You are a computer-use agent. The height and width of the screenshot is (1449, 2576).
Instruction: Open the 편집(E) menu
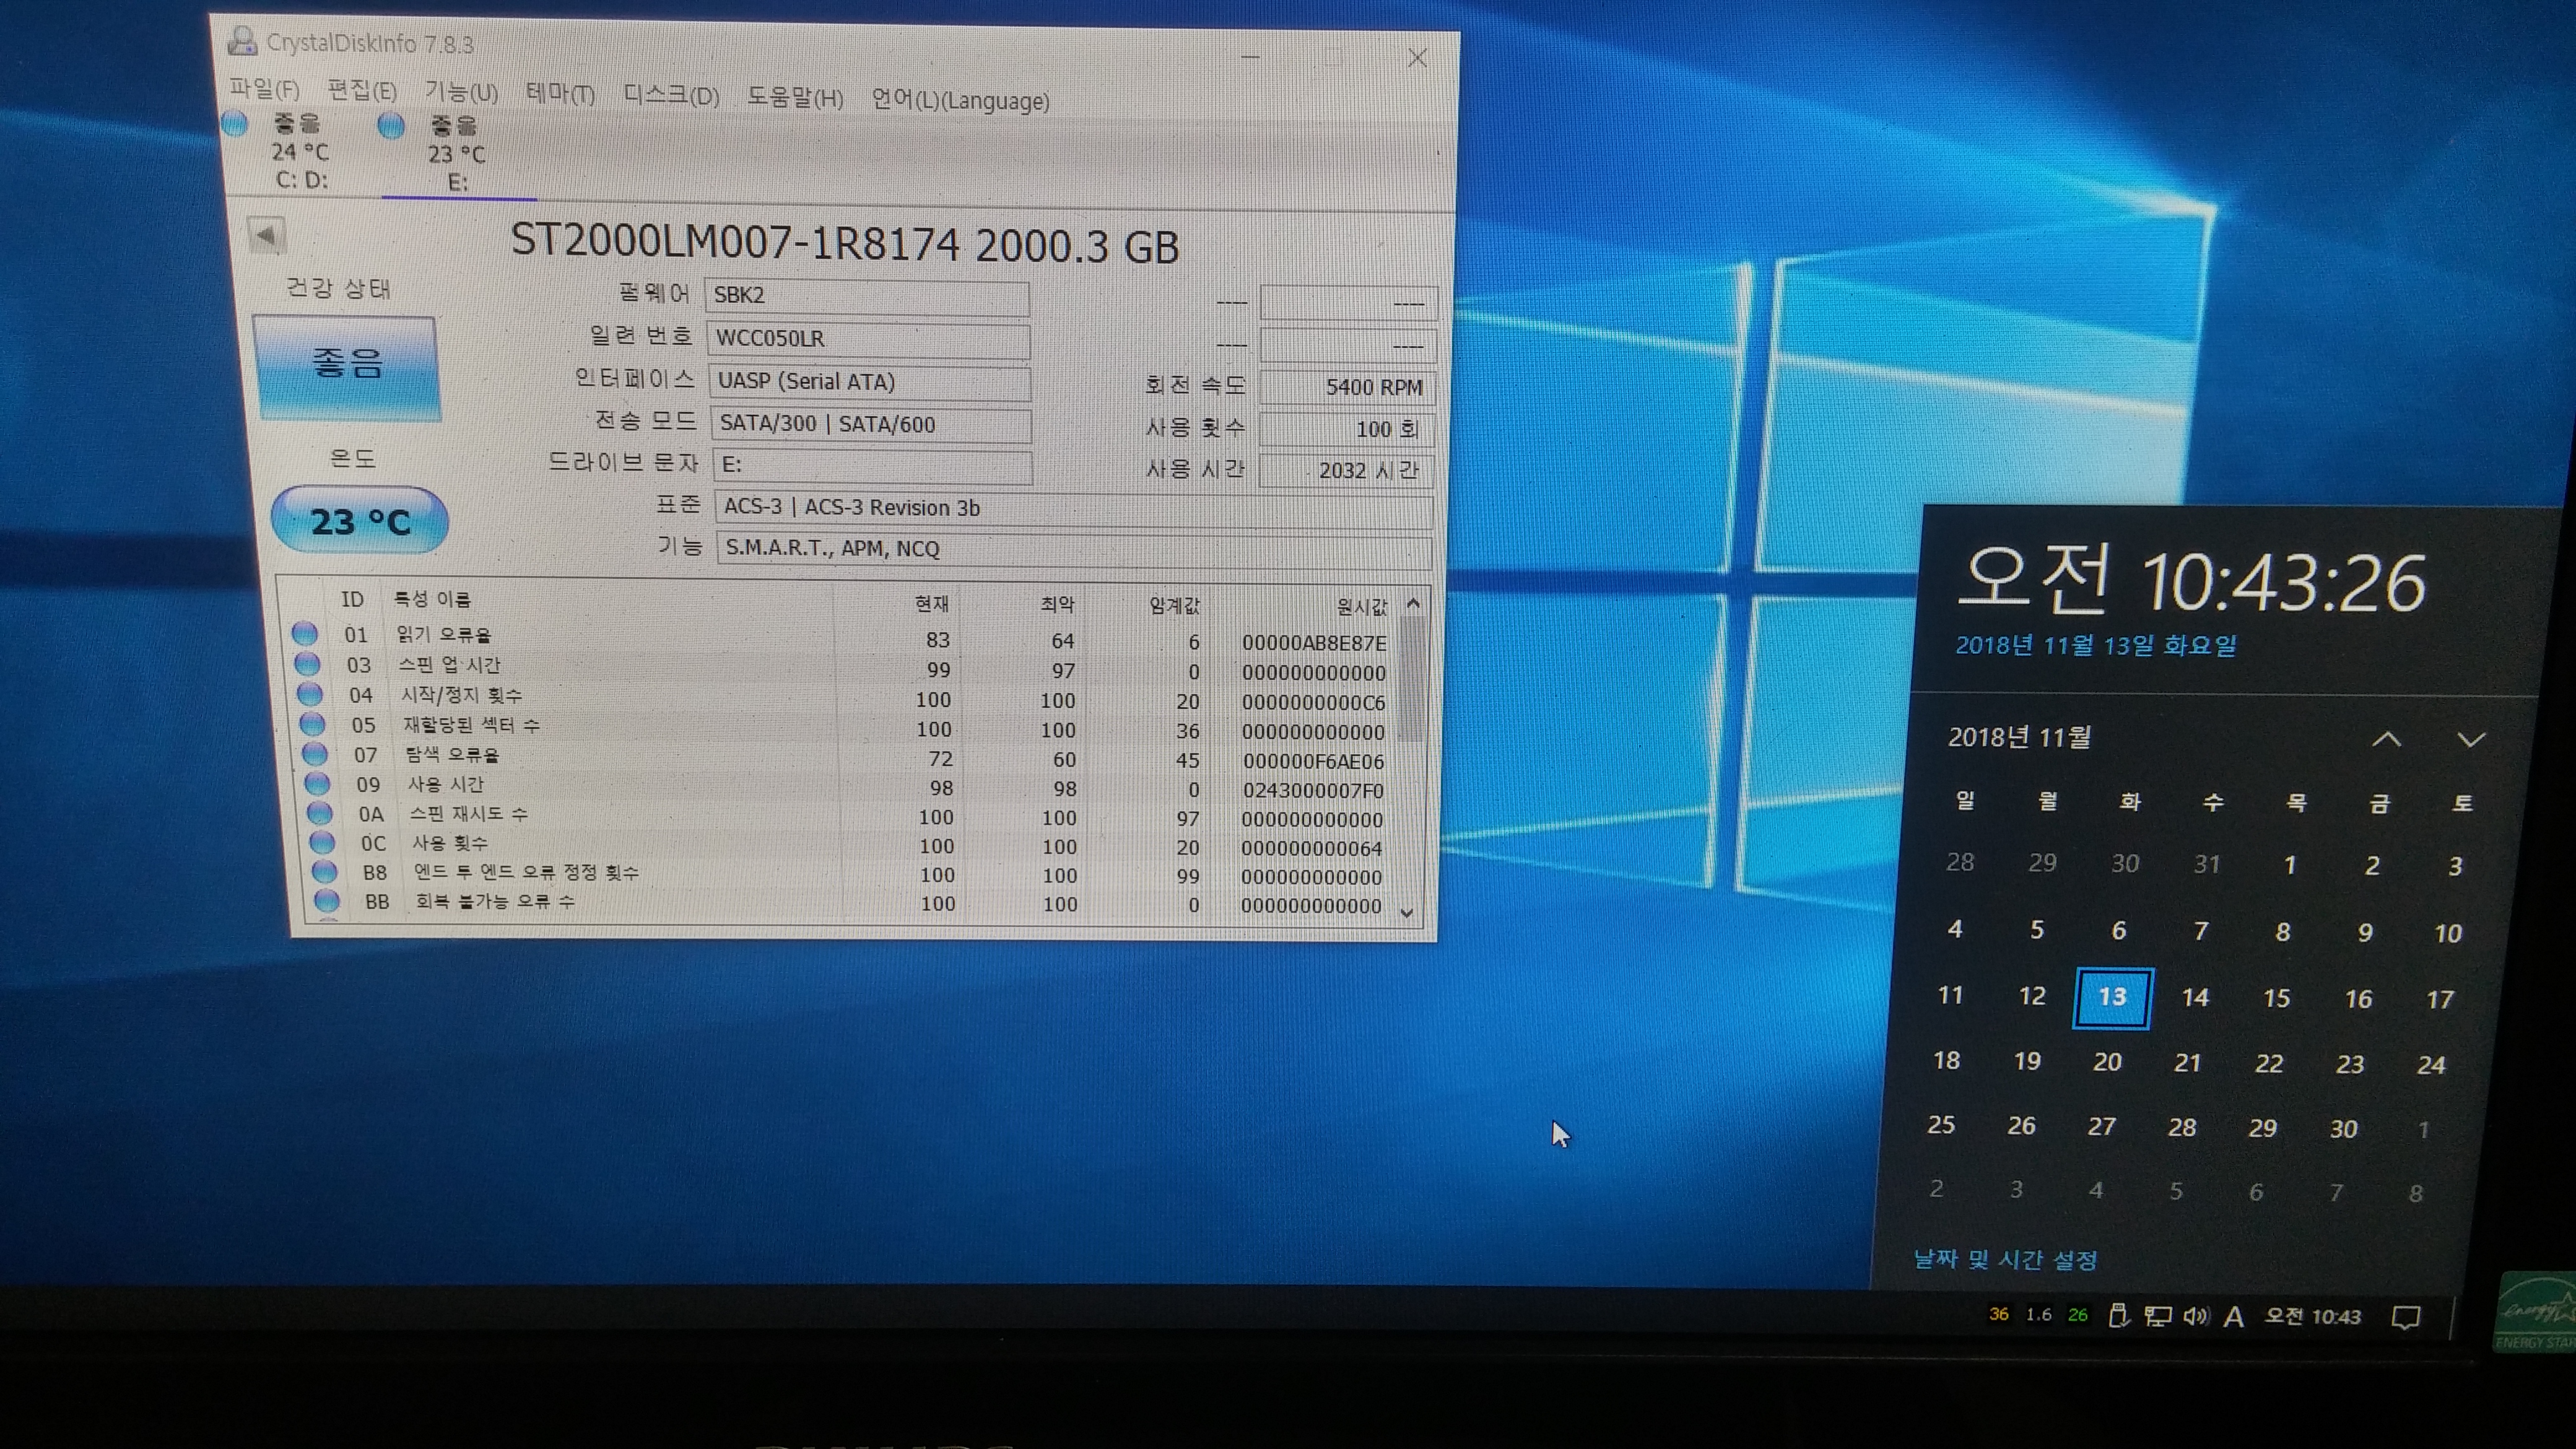pyautogui.click(x=362, y=90)
